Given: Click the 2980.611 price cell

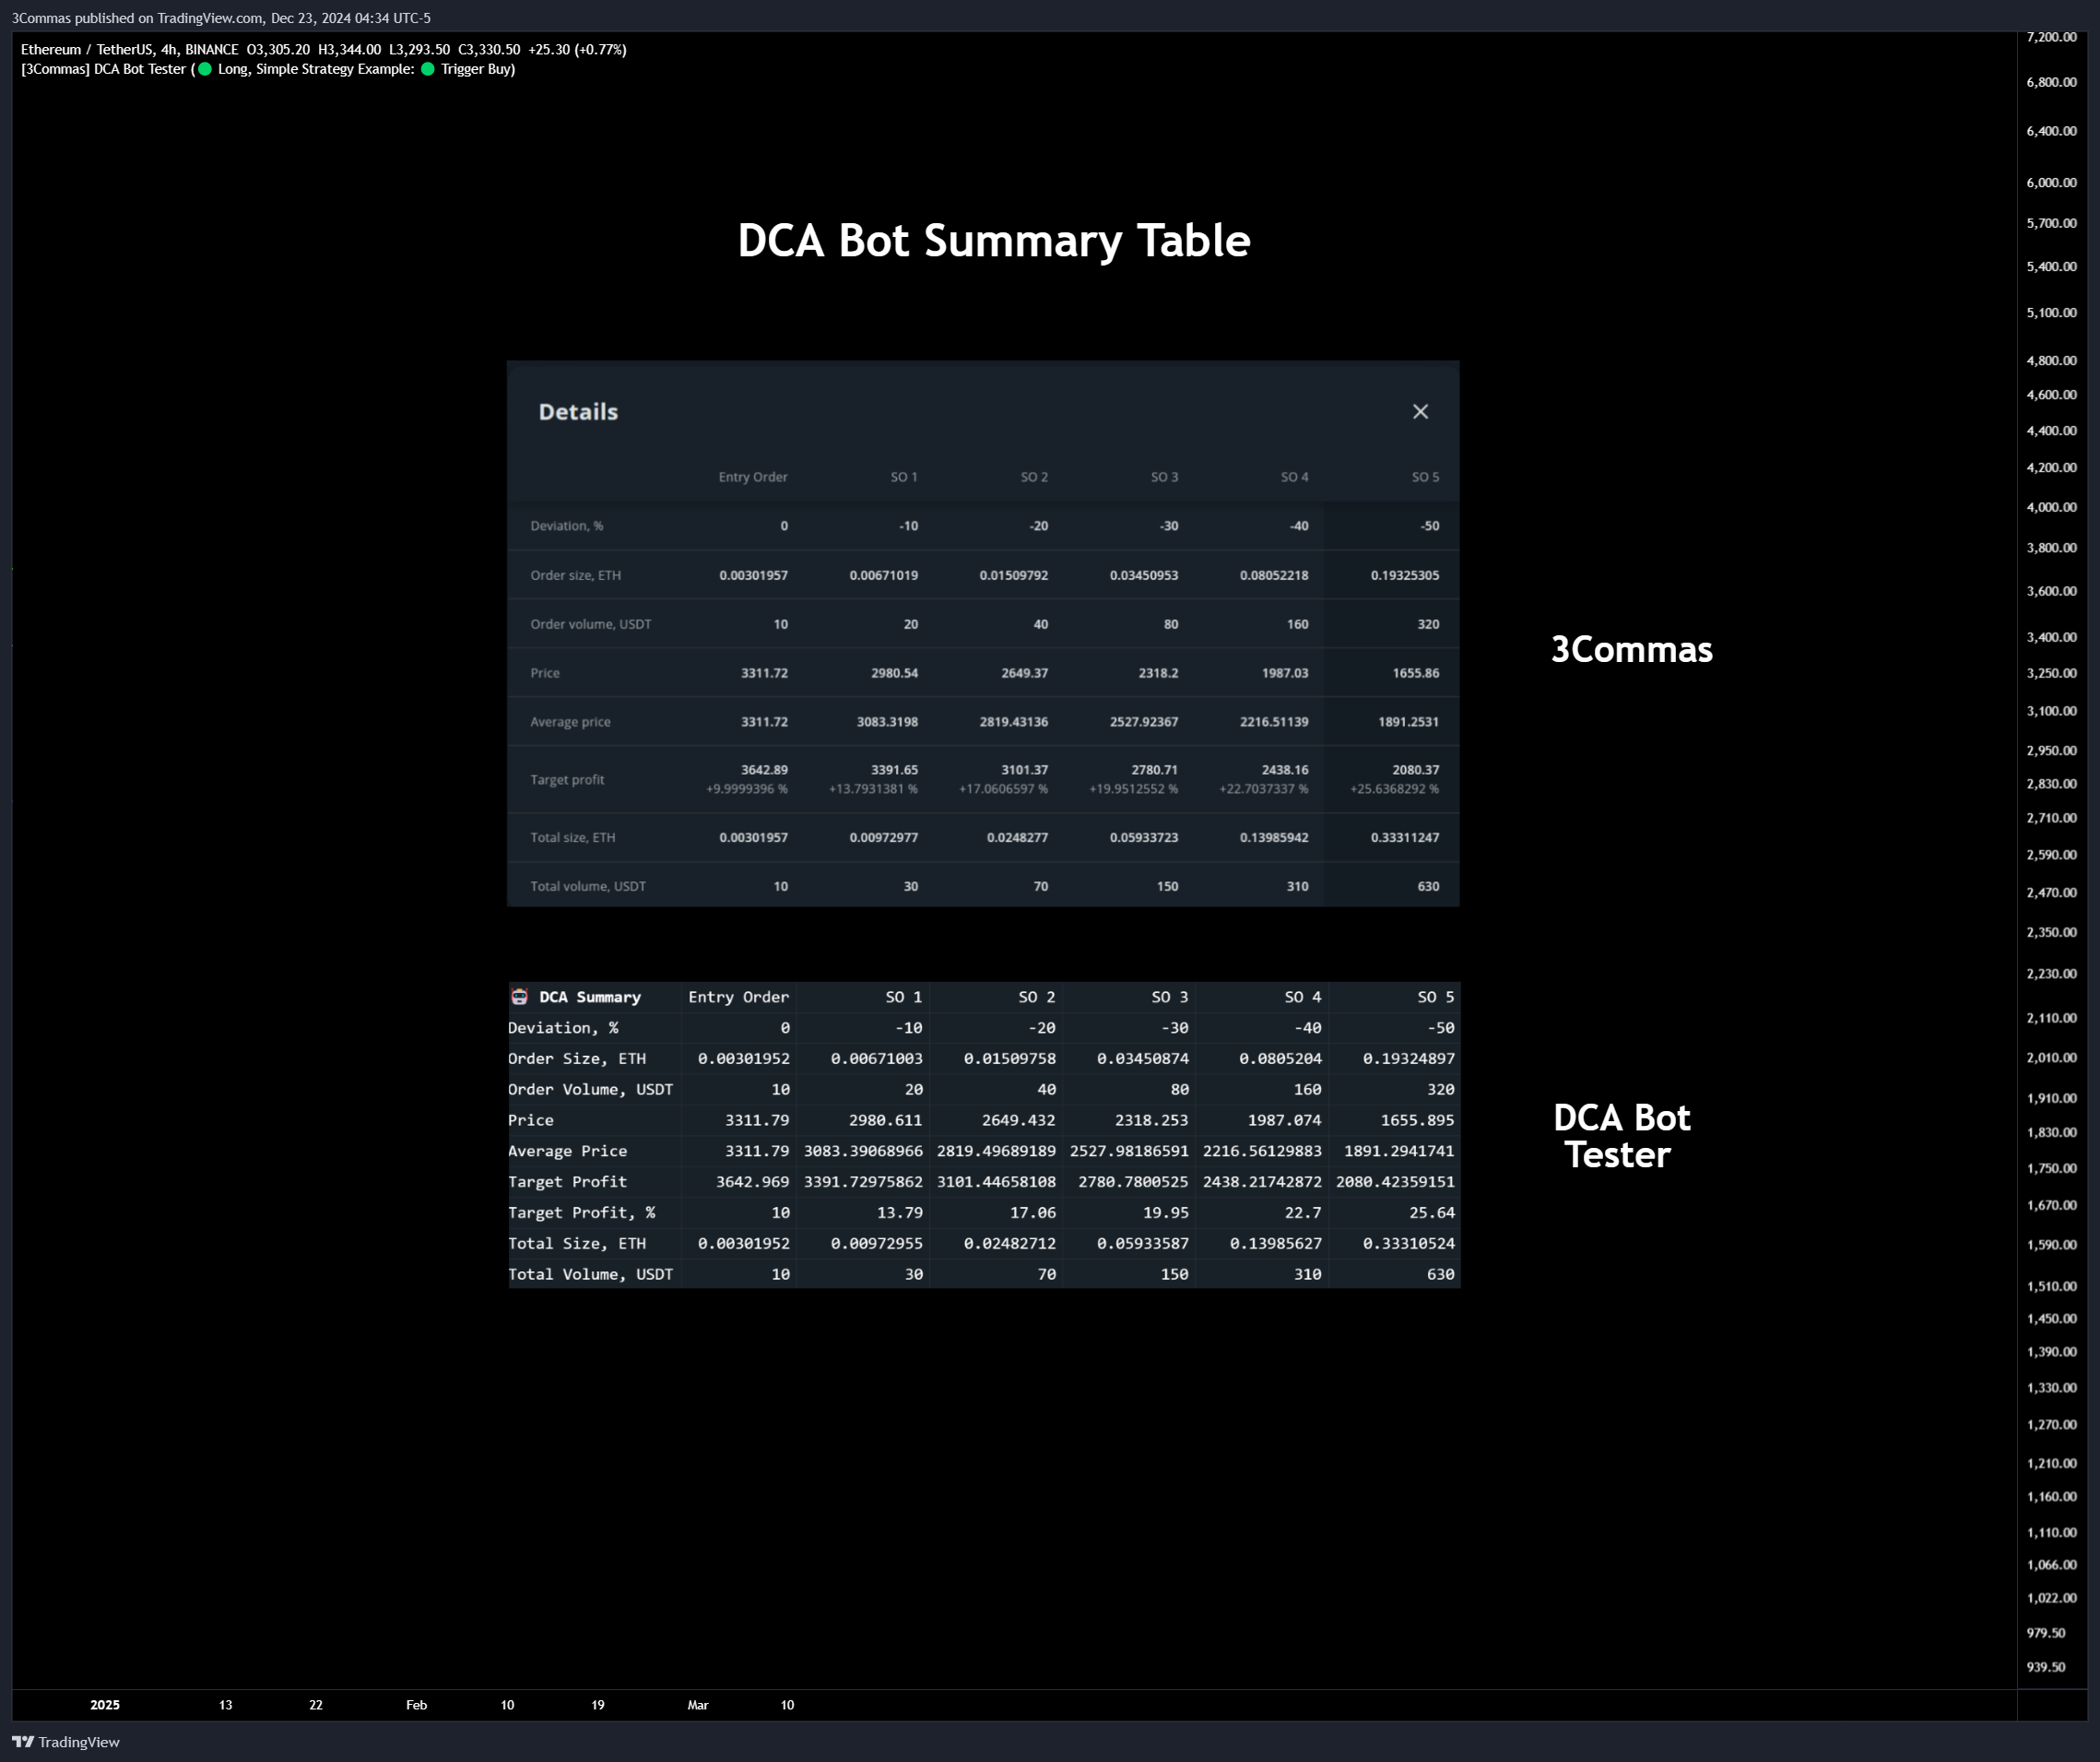Looking at the screenshot, I should click(x=886, y=1120).
